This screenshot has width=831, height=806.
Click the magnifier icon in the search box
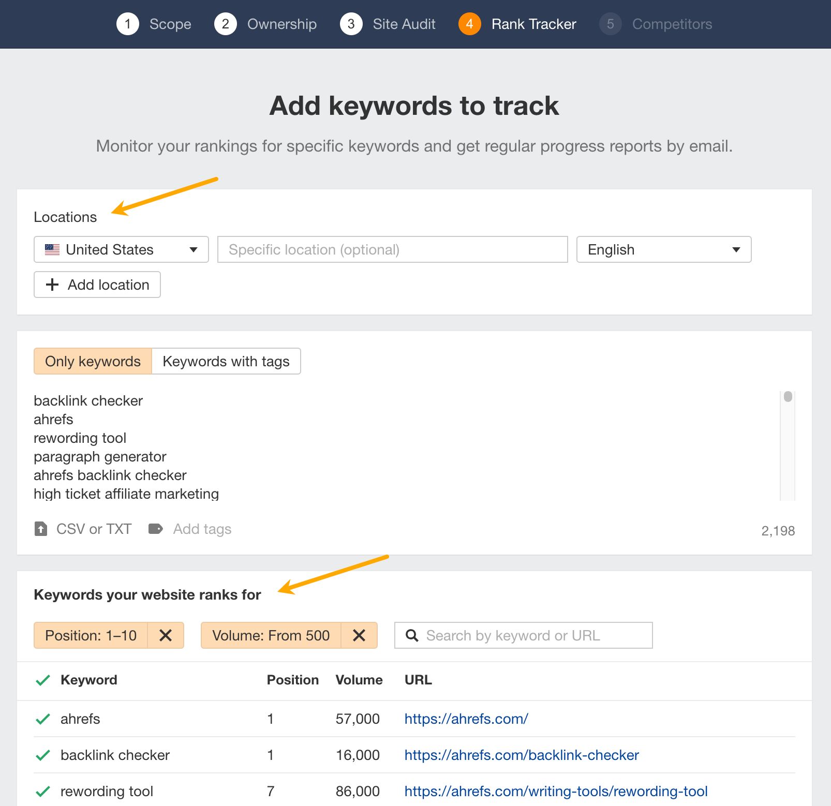(x=412, y=635)
